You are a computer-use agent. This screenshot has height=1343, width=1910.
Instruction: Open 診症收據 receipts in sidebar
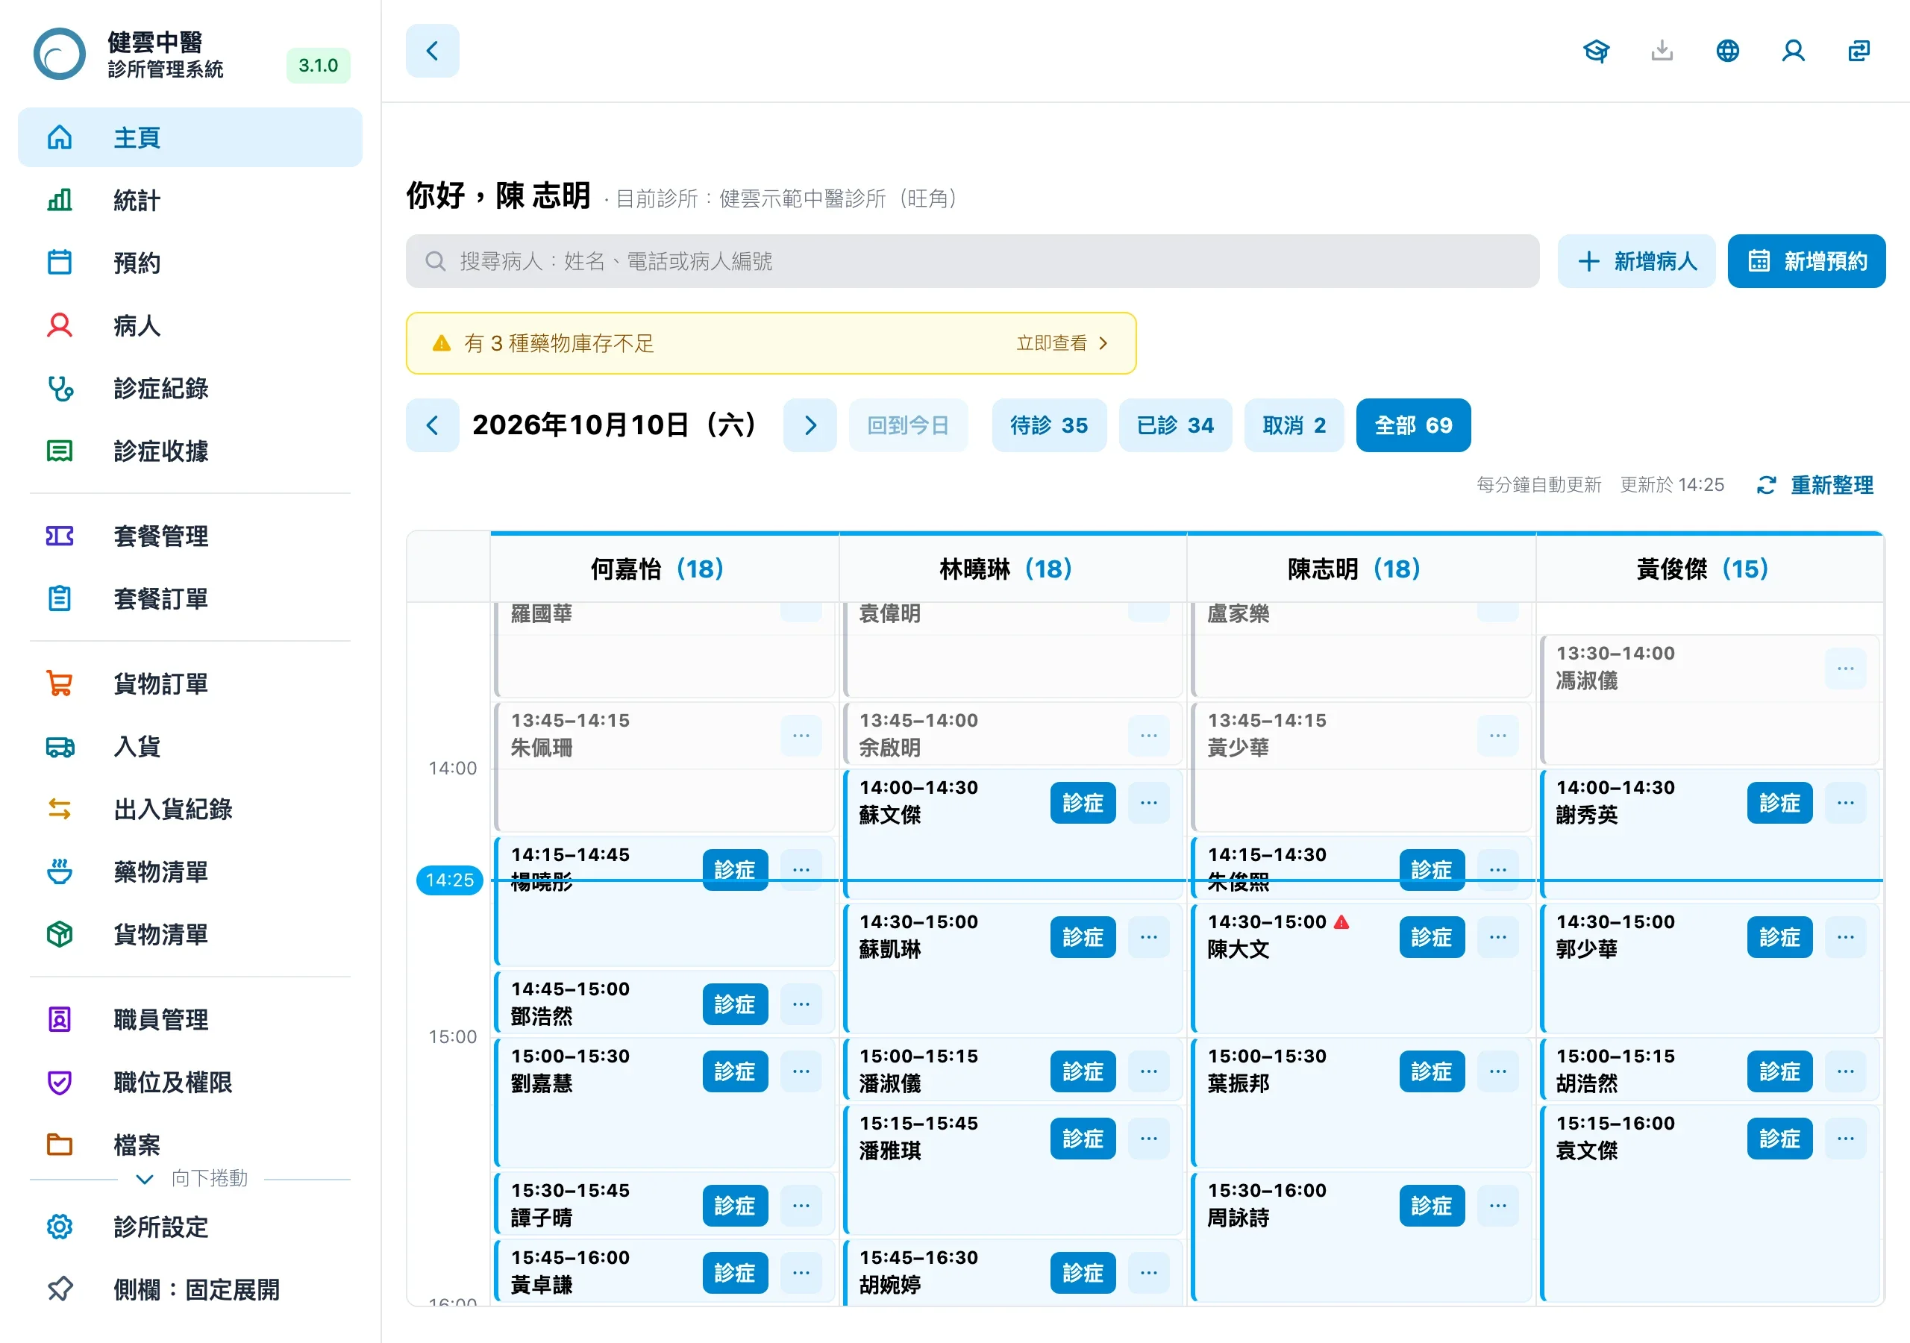[x=190, y=451]
